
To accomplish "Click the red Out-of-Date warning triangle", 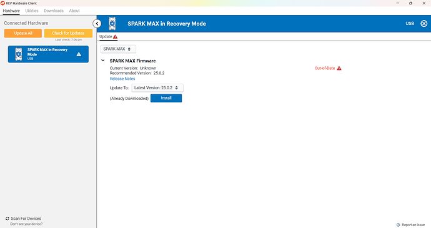I will (339, 68).
